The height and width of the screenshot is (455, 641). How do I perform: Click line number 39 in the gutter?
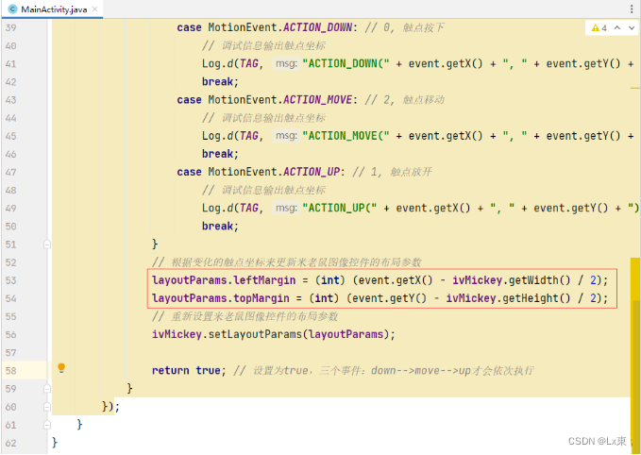(10, 27)
